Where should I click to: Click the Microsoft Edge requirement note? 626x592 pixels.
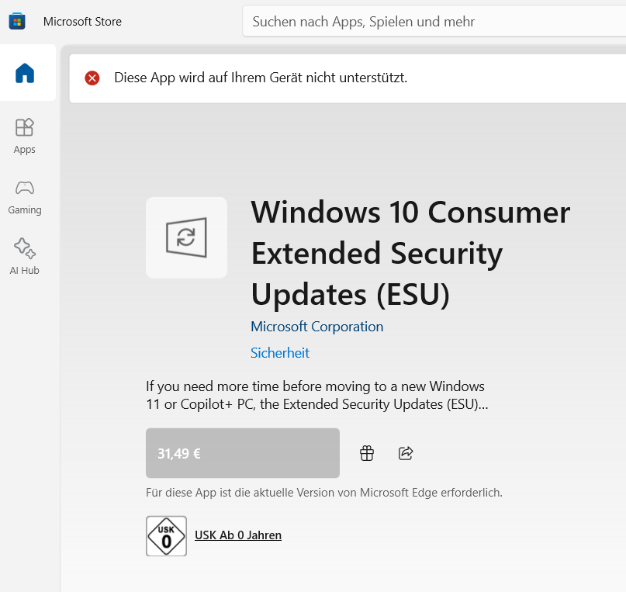pos(324,493)
